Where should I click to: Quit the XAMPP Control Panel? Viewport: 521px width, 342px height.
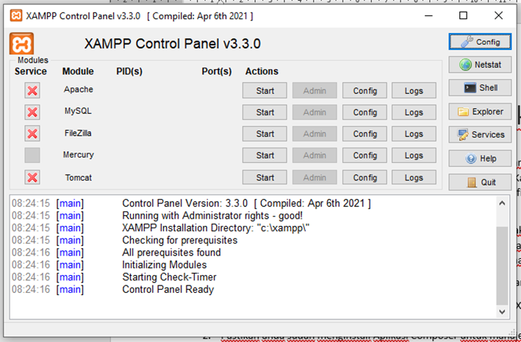[480, 182]
